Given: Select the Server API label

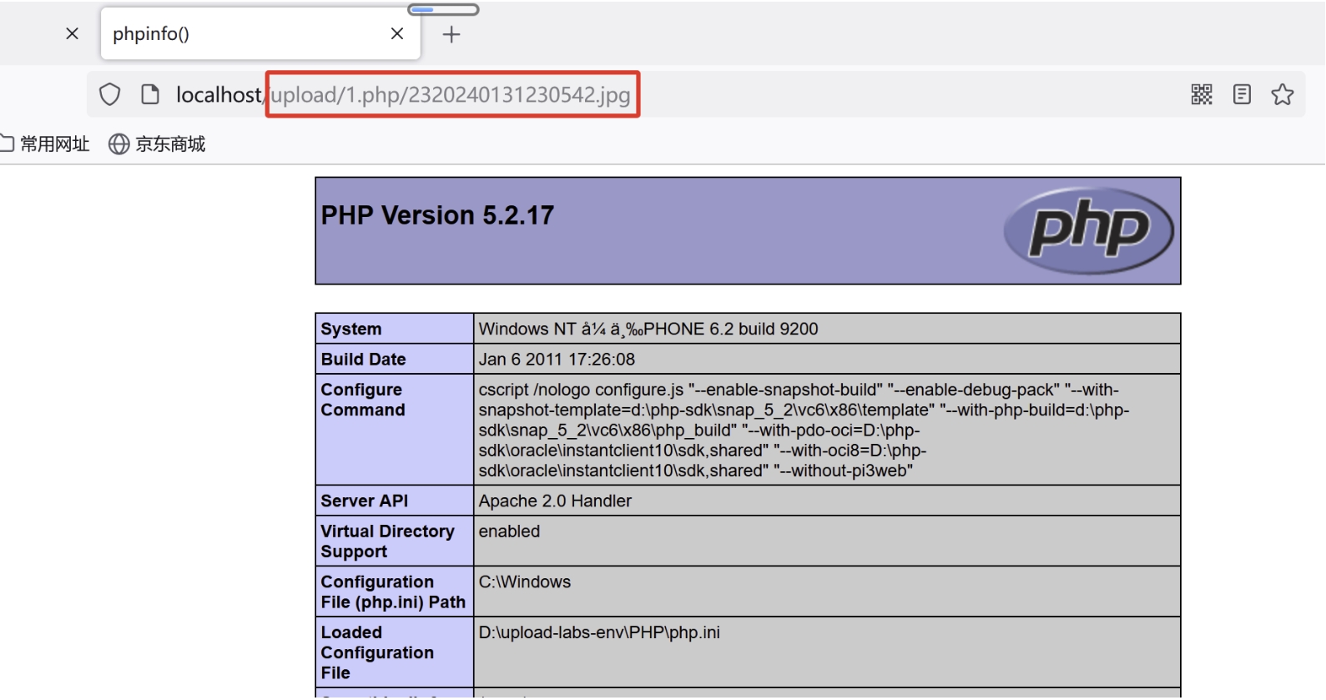Looking at the screenshot, I should point(365,501).
